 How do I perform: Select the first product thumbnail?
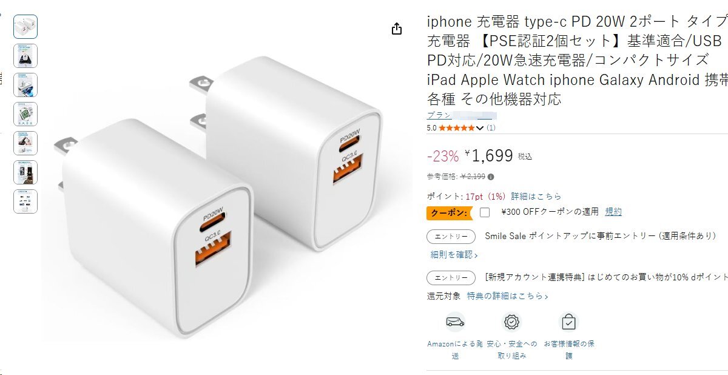[x=25, y=27]
